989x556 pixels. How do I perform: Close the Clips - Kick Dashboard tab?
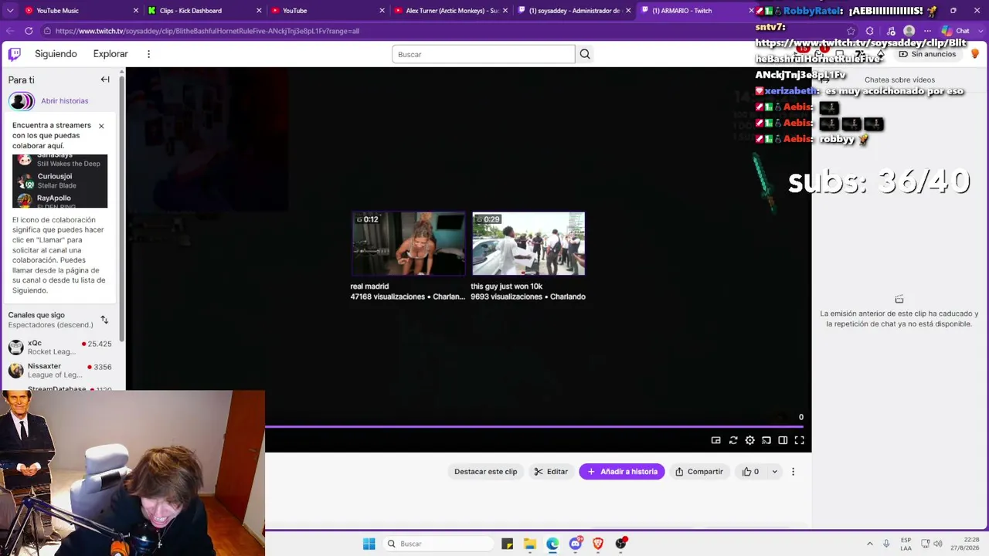[260, 11]
